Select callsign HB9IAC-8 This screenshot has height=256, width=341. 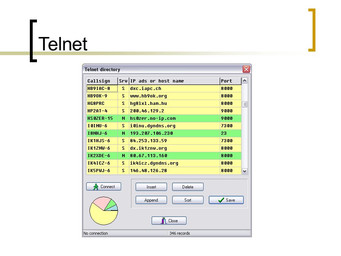pyautogui.click(x=102, y=89)
